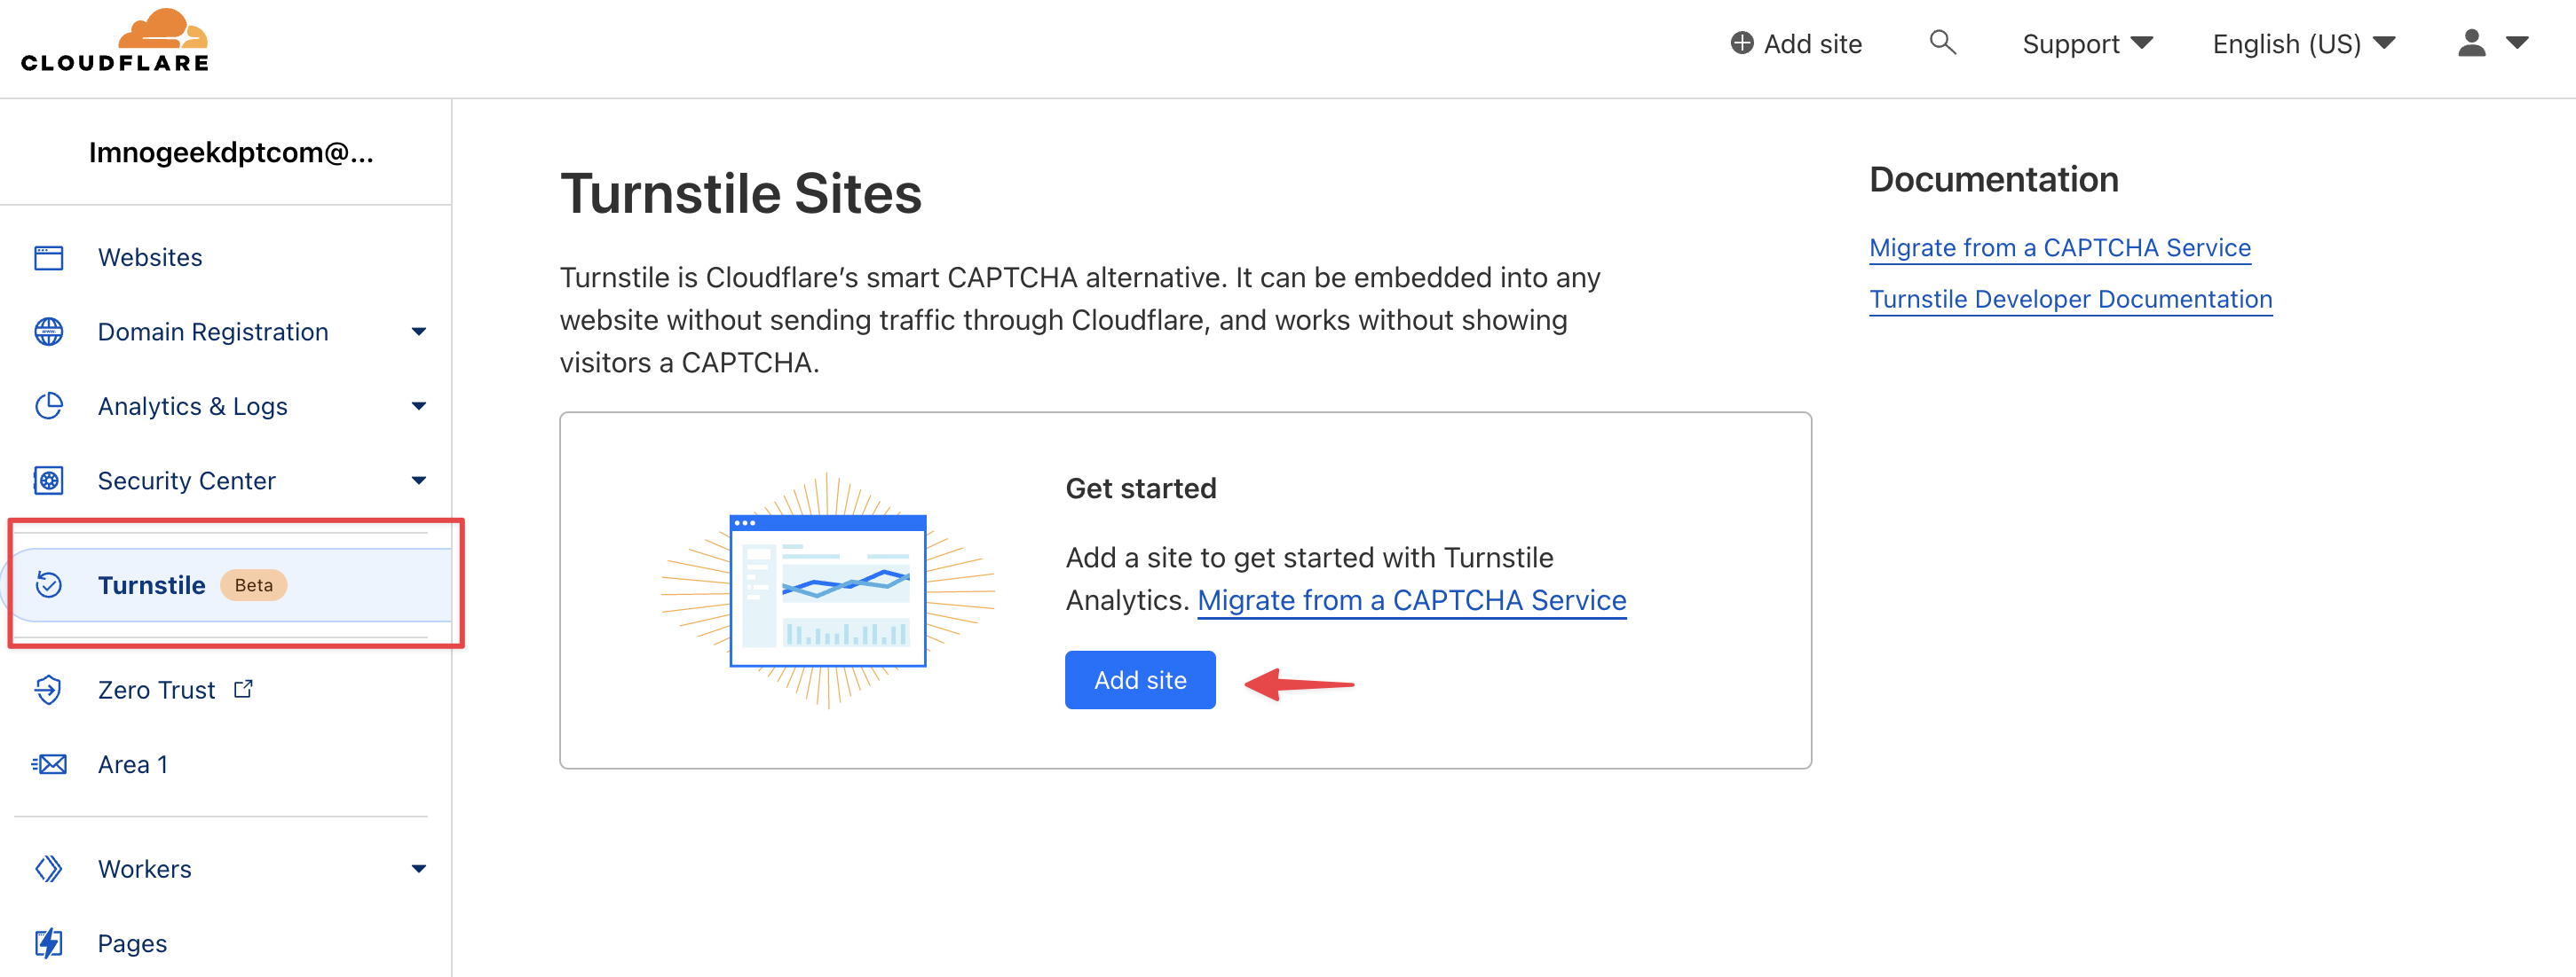The image size is (2576, 977).
Task: Click the Turnstile sidebar icon
Action: [x=50, y=584]
